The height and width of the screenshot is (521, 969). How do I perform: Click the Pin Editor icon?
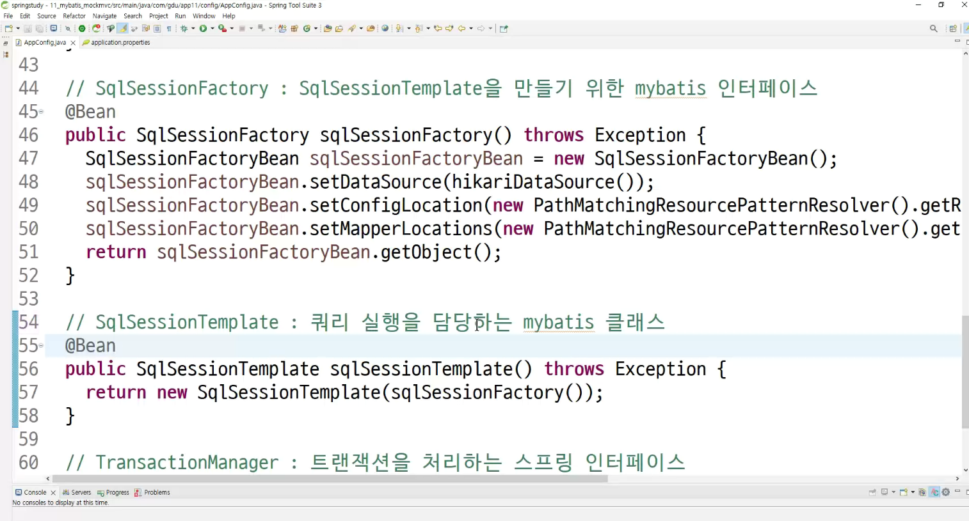coord(504,28)
